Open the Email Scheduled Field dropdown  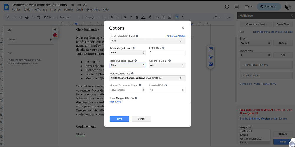pyautogui.click(x=147, y=41)
